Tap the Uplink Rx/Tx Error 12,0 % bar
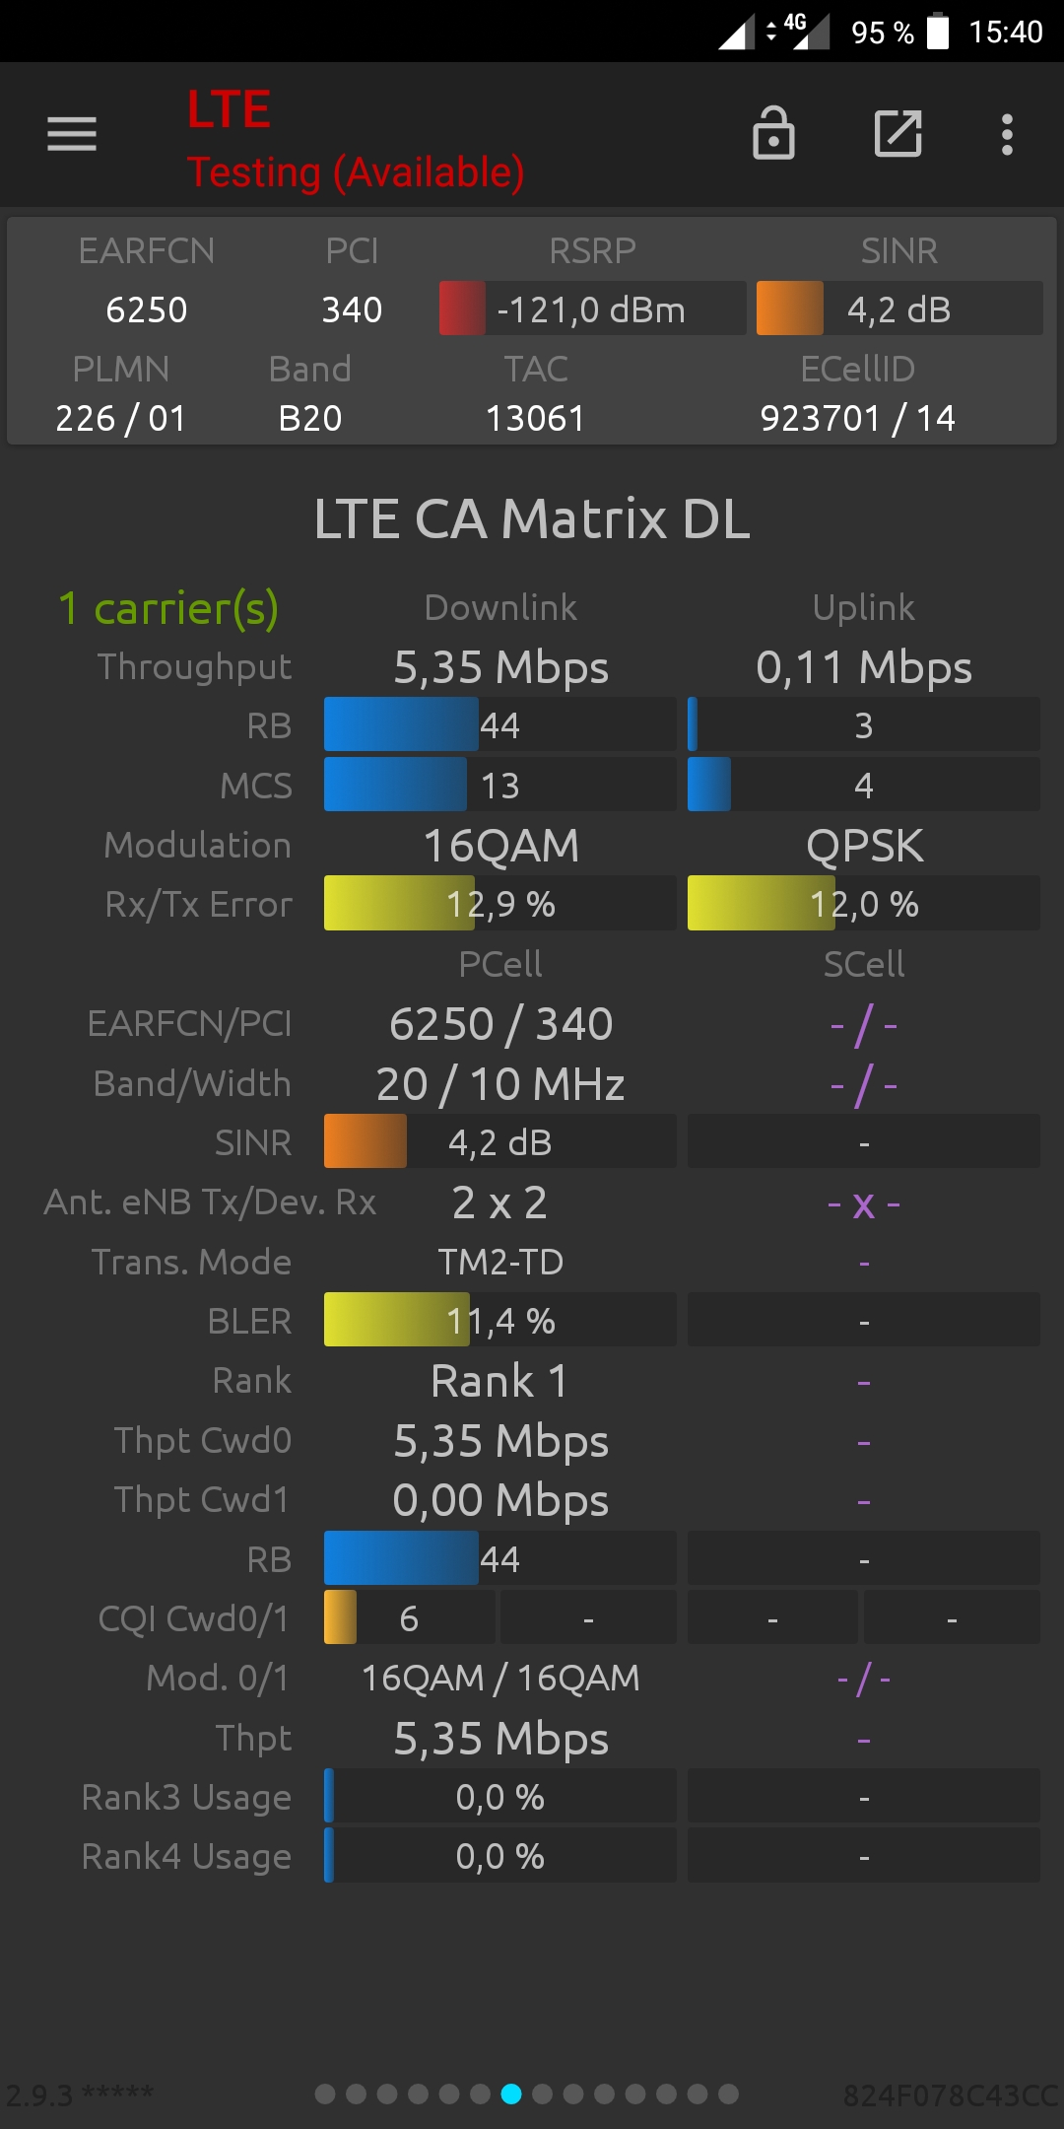 click(x=863, y=903)
